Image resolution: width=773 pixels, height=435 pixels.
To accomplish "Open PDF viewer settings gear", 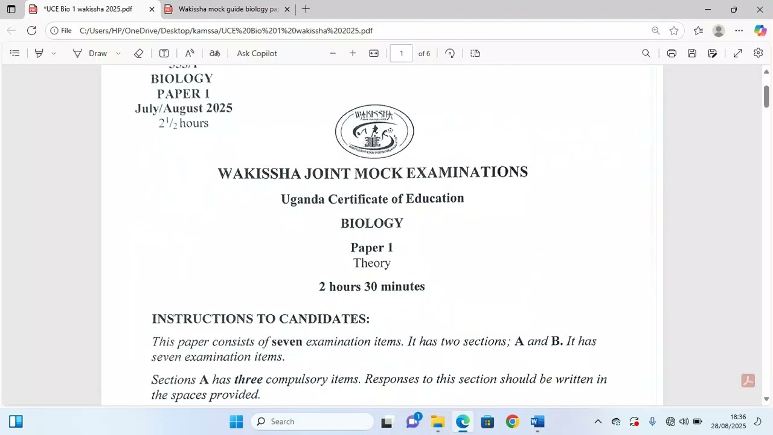I will point(759,53).
